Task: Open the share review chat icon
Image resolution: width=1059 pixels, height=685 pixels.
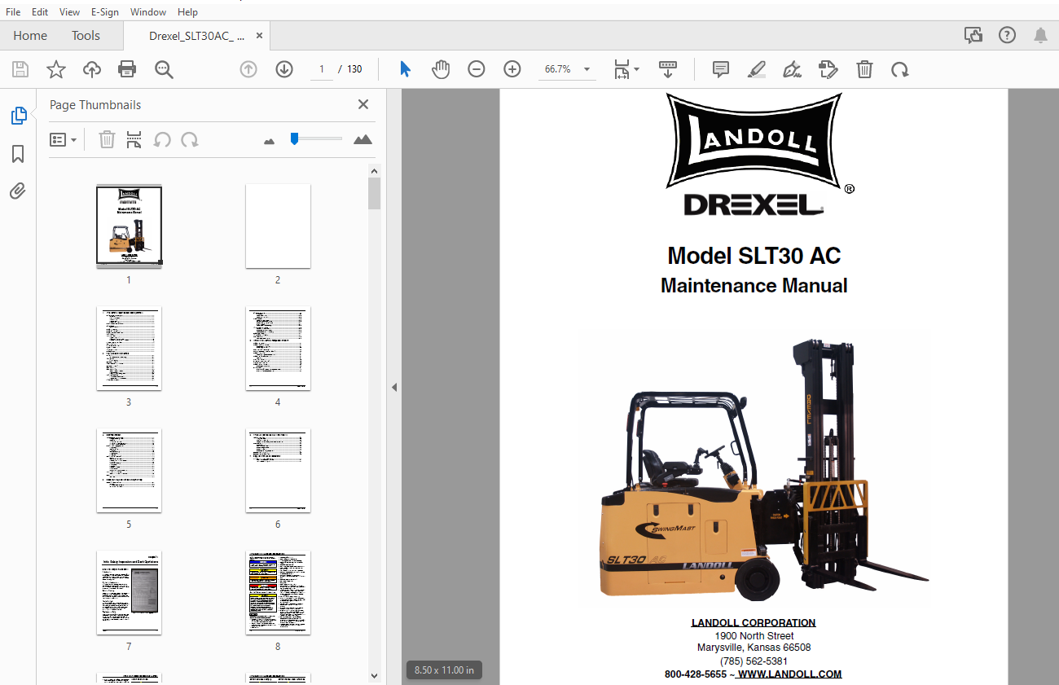Action: (x=973, y=35)
